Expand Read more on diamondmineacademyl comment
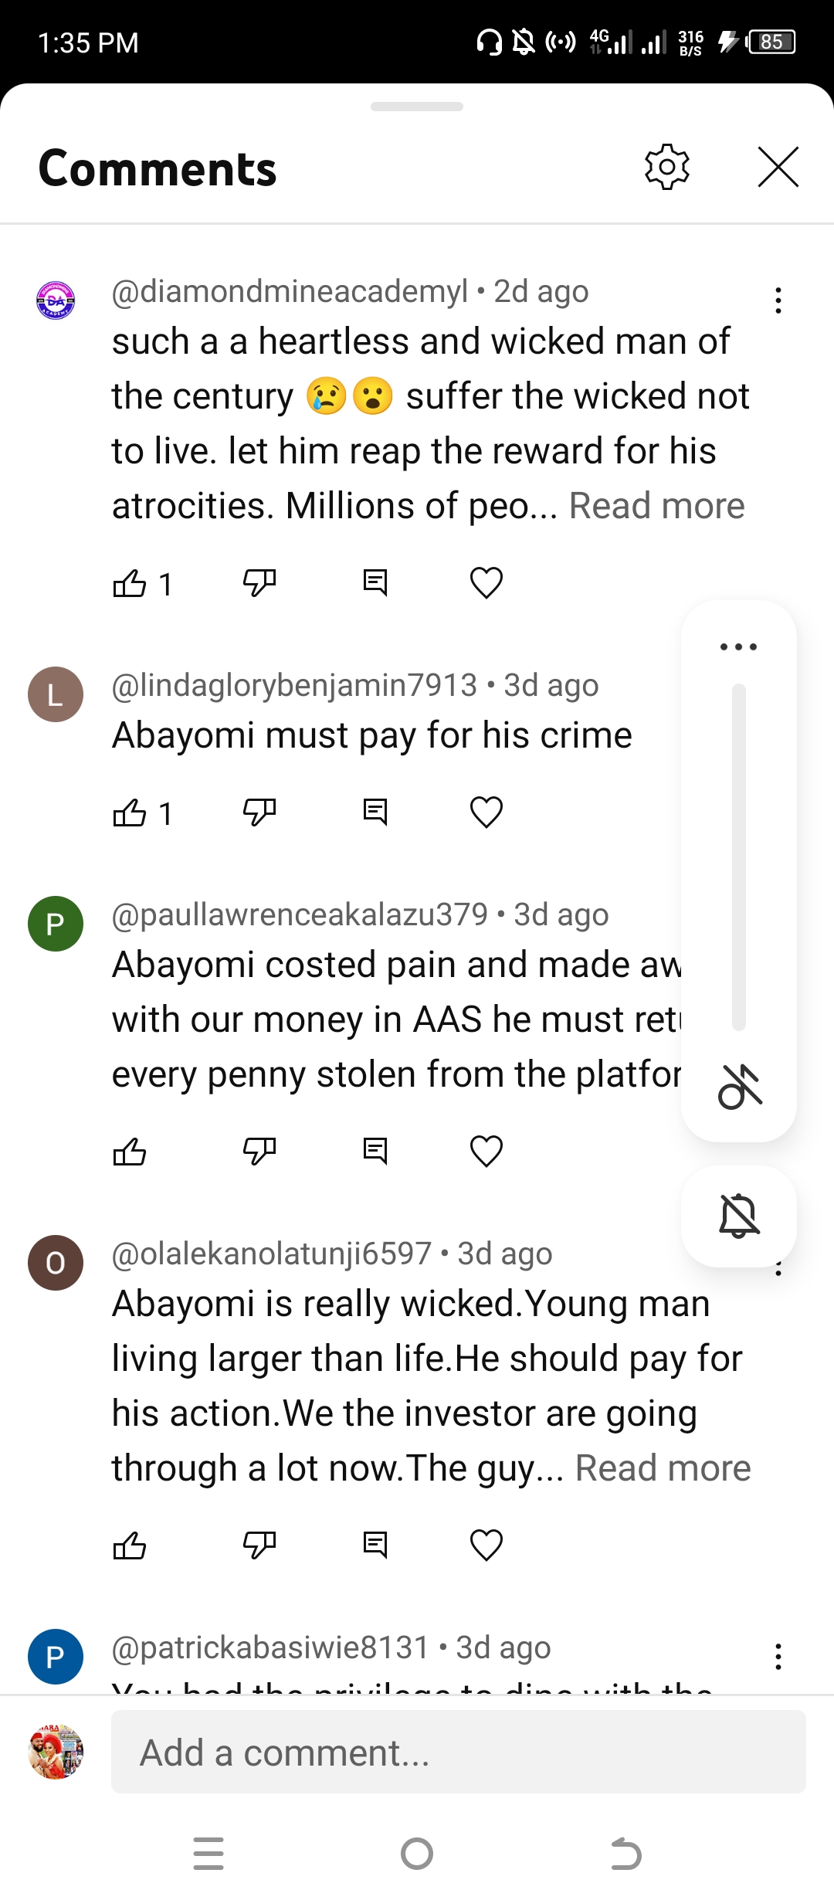The width and height of the screenshot is (834, 1900). (x=656, y=507)
